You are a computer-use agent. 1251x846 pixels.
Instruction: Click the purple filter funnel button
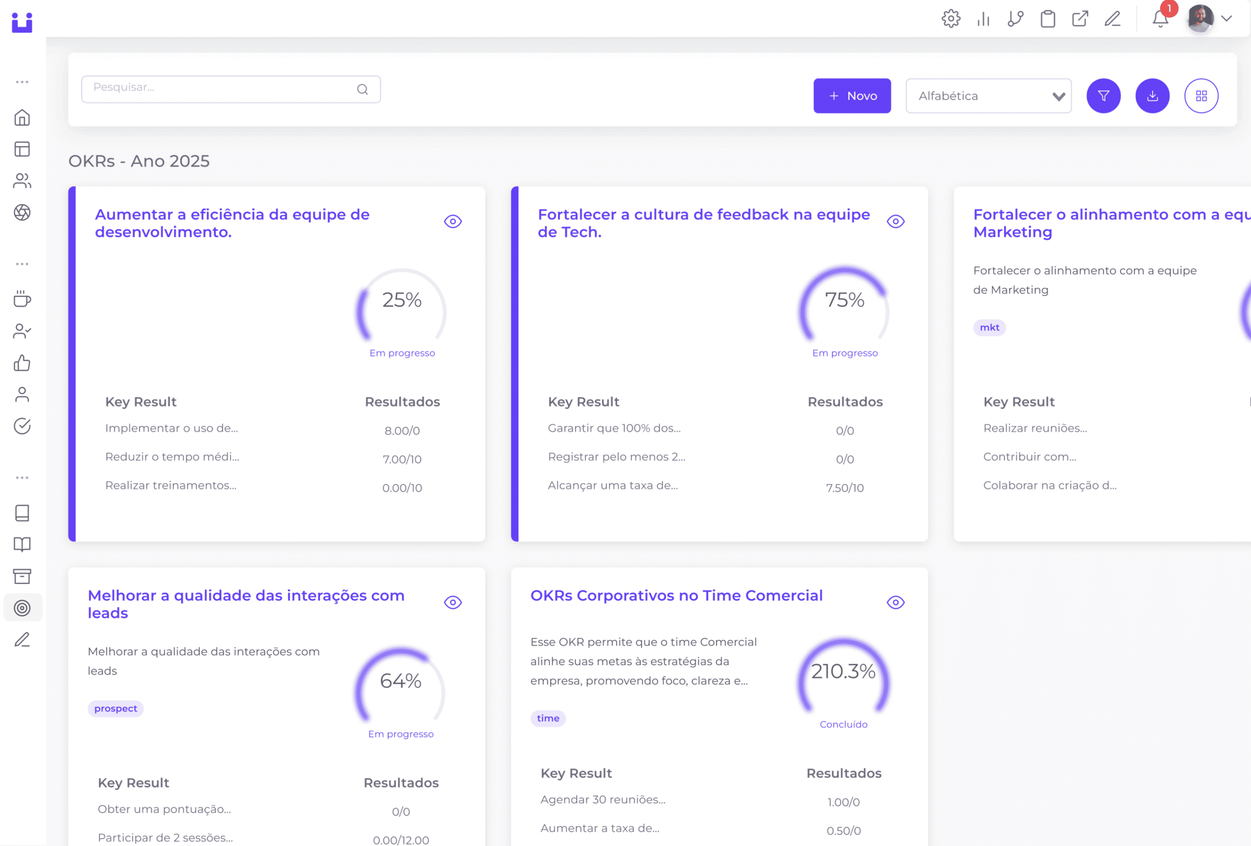click(1103, 96)
